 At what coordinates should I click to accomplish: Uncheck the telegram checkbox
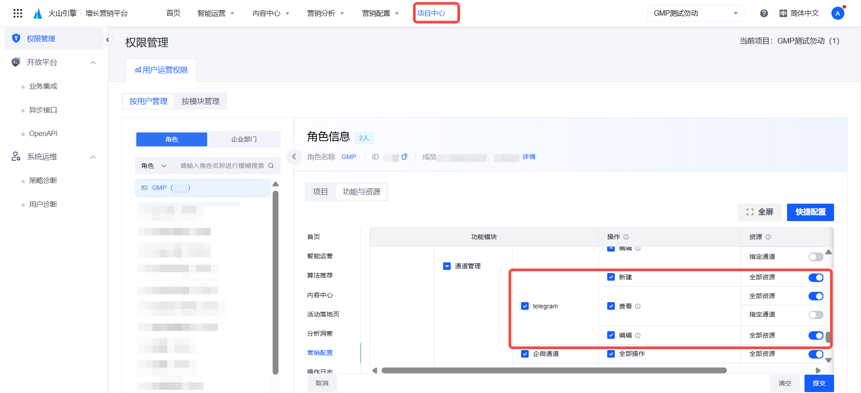pos(525,306)
